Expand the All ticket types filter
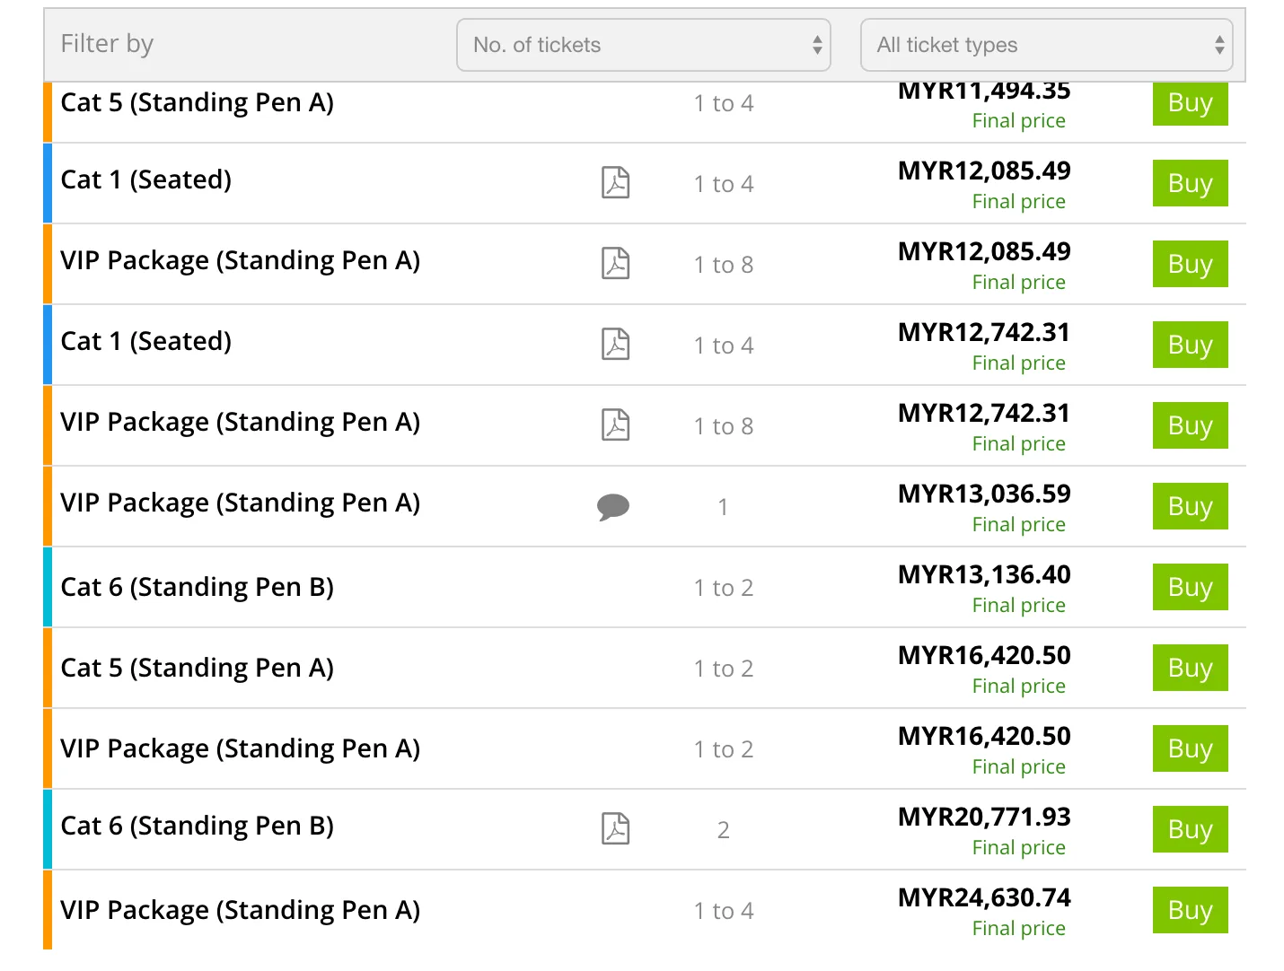 click(1046, 45)
